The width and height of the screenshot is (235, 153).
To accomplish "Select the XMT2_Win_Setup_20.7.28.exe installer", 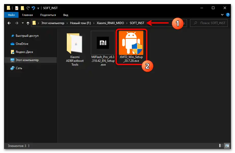I will [131, 47].
